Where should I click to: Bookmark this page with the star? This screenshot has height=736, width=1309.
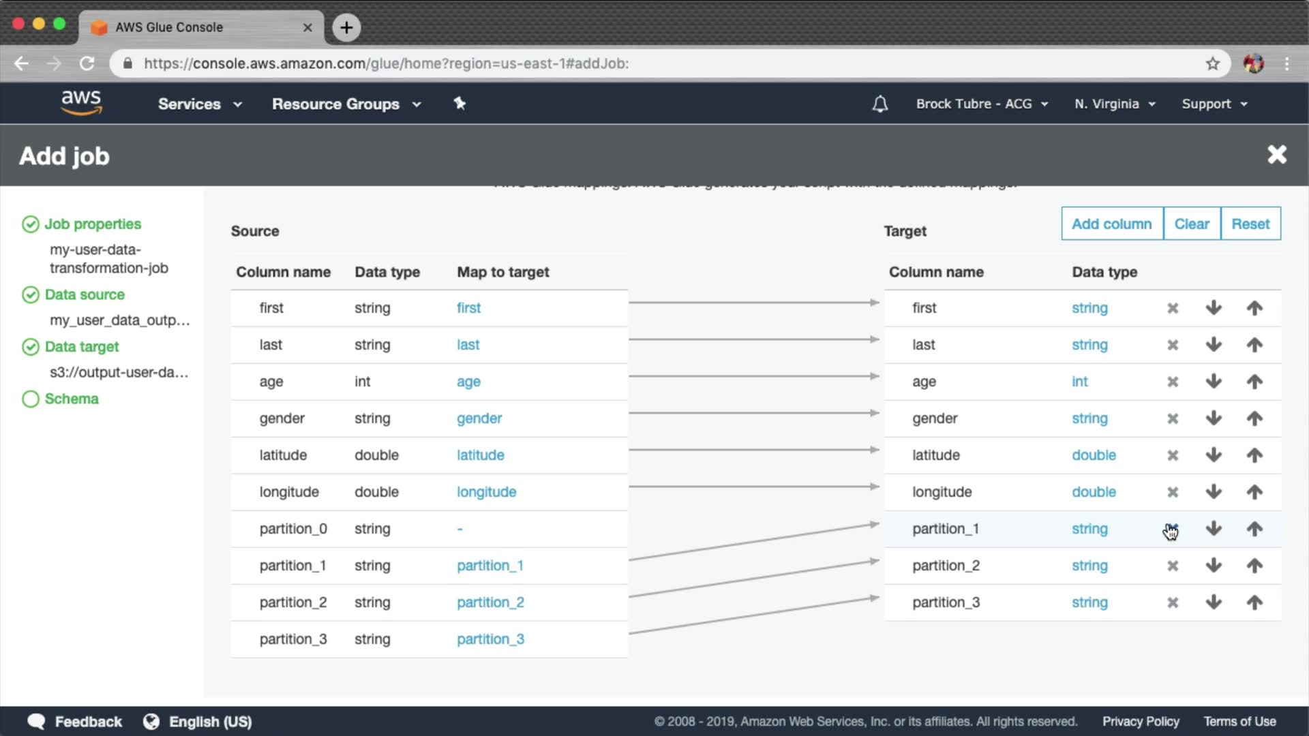pos(1212,63)
